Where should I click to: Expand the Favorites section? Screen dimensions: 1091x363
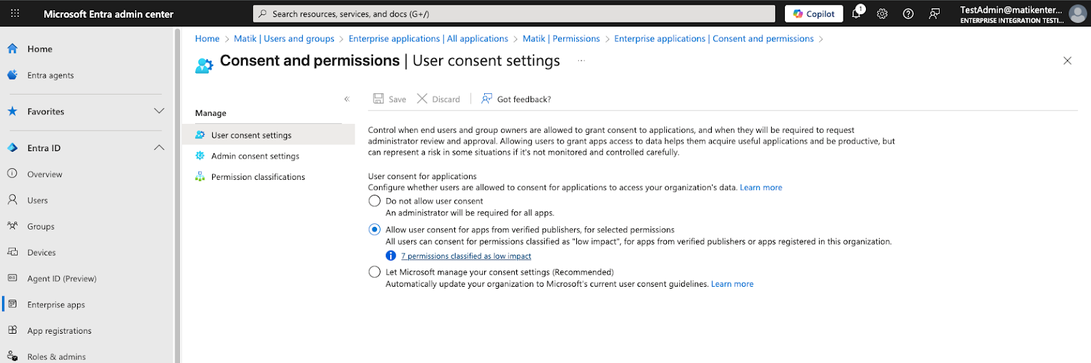159,111
